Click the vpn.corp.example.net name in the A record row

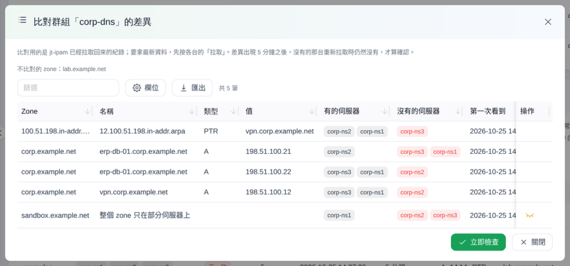(134, 192)
